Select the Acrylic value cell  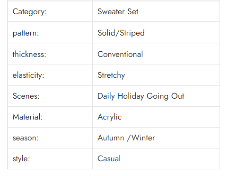coord(156,117)
